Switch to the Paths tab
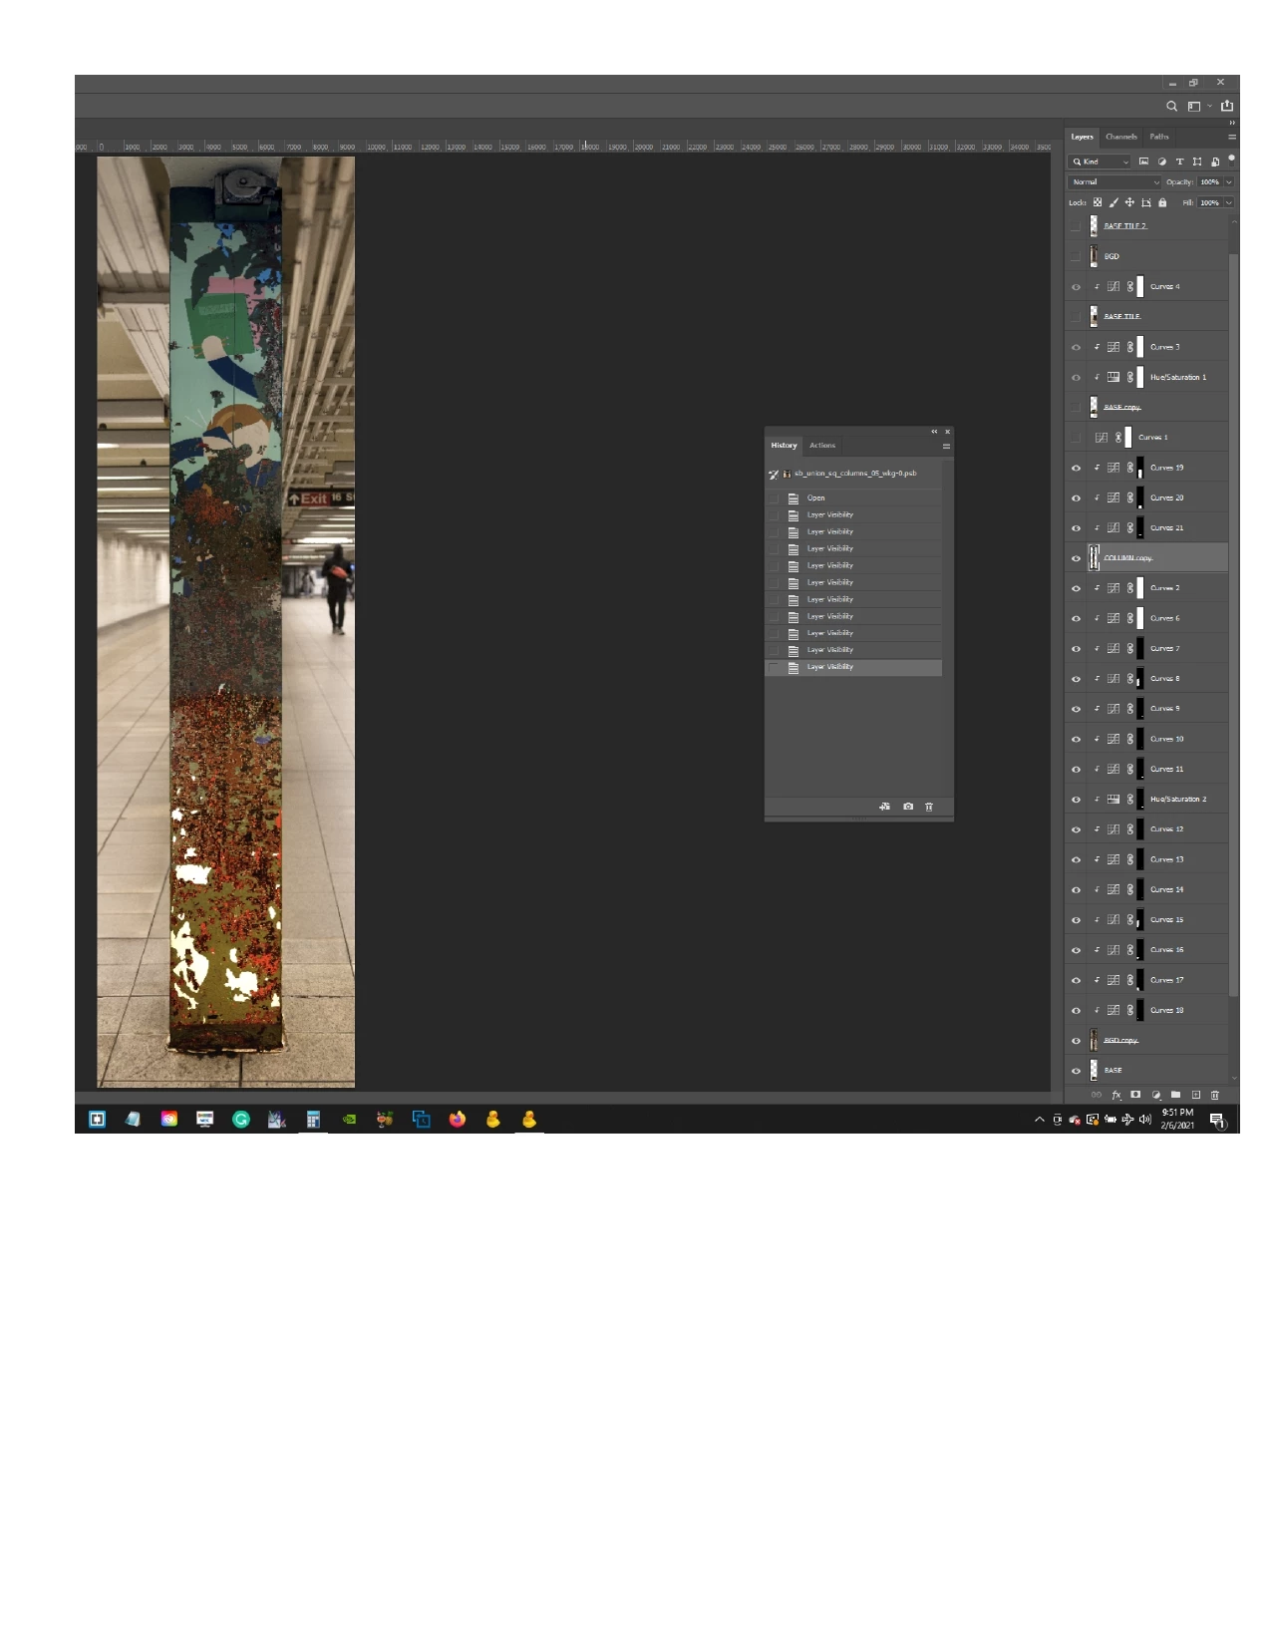 coord(1159,137)
